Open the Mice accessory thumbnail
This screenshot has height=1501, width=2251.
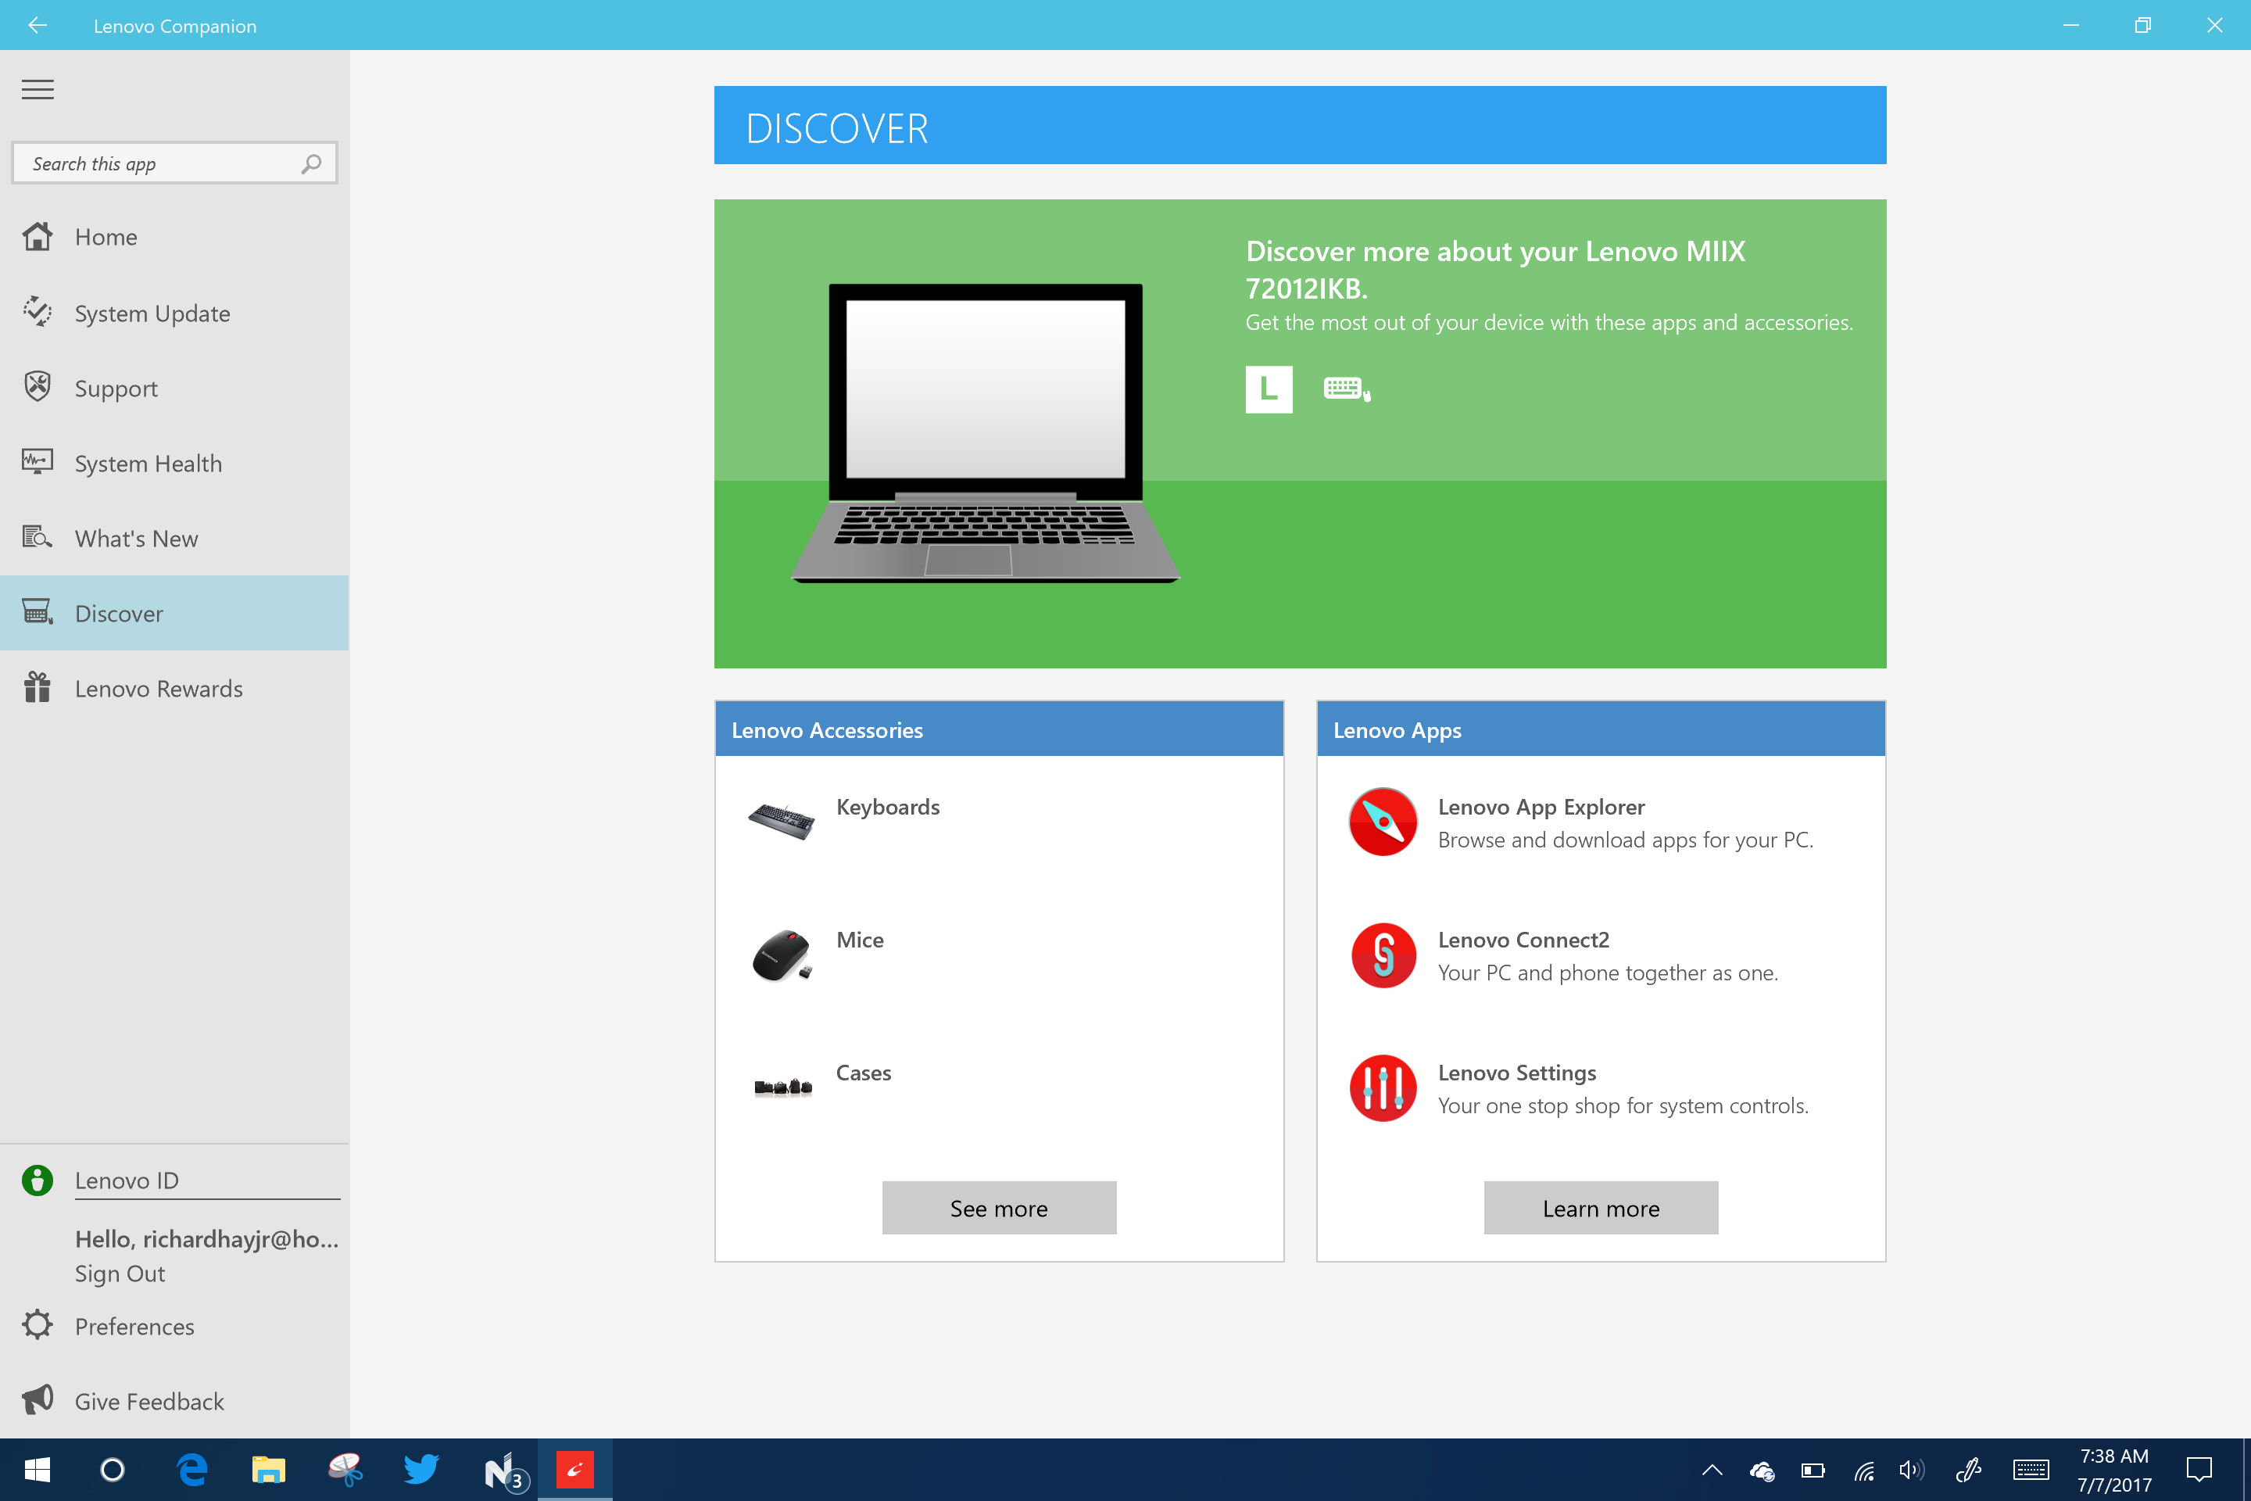pos(781,955)
